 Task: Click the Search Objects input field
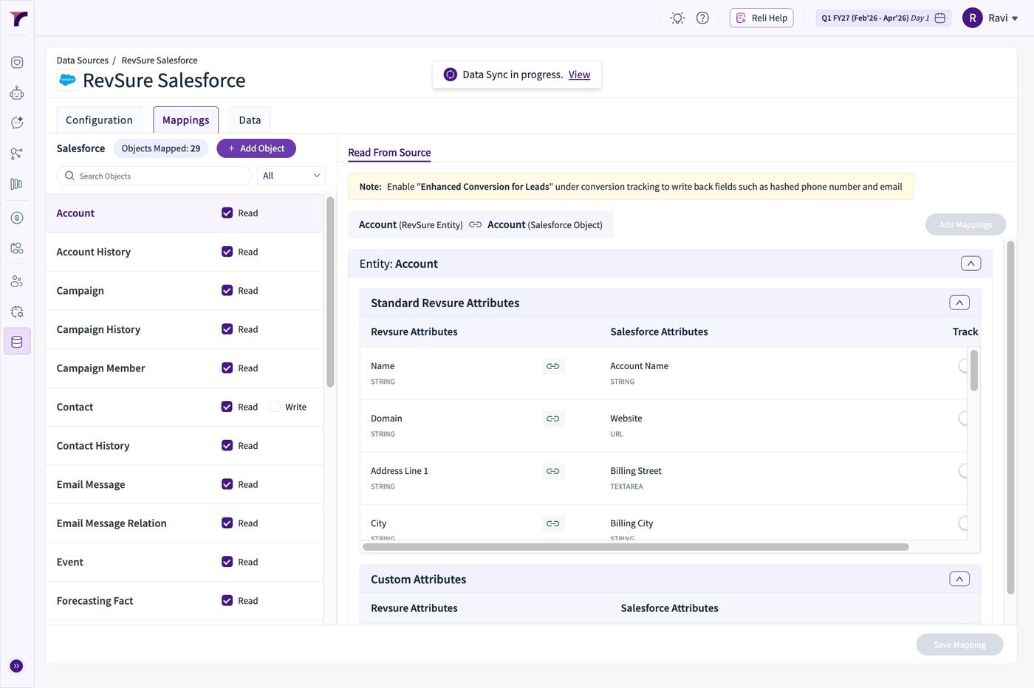coord(154,176)
